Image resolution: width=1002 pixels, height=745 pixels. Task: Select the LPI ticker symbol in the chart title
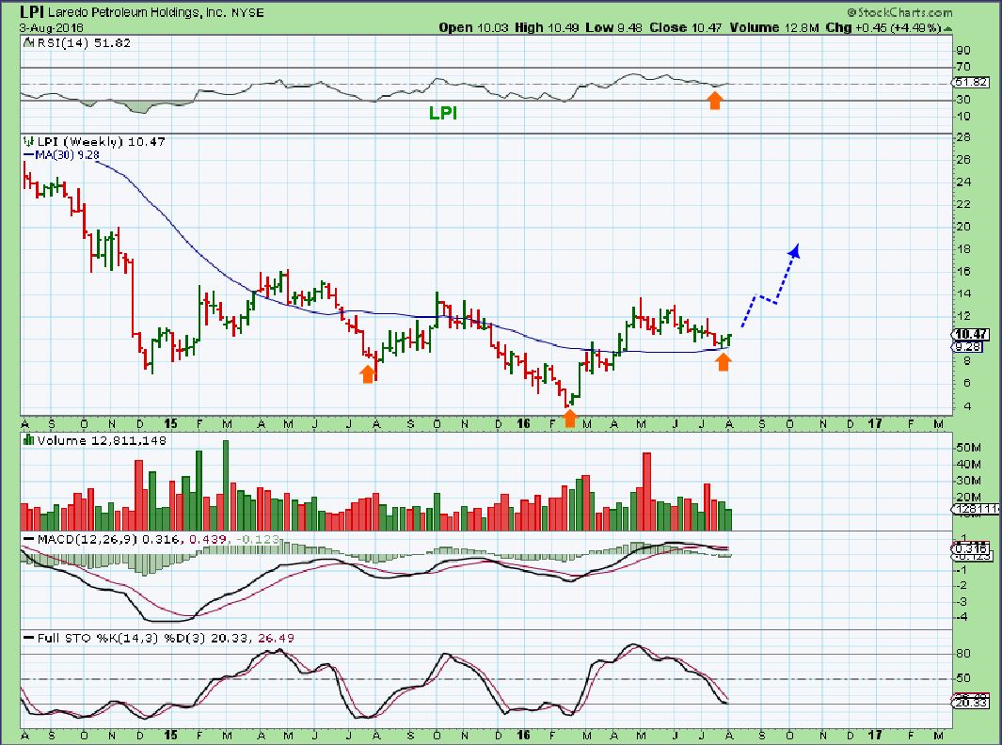(x=32, y=11)
